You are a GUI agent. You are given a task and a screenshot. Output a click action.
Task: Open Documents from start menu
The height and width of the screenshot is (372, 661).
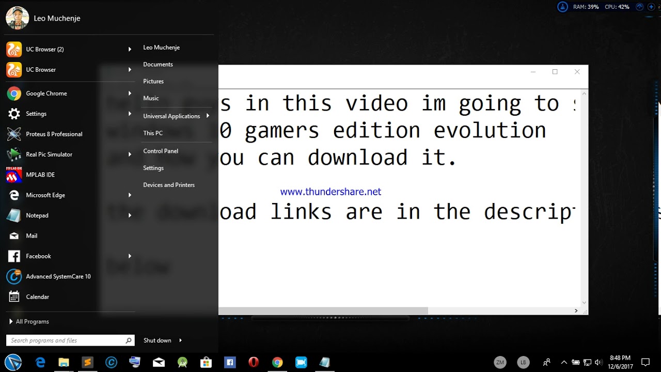coord(158,65)
